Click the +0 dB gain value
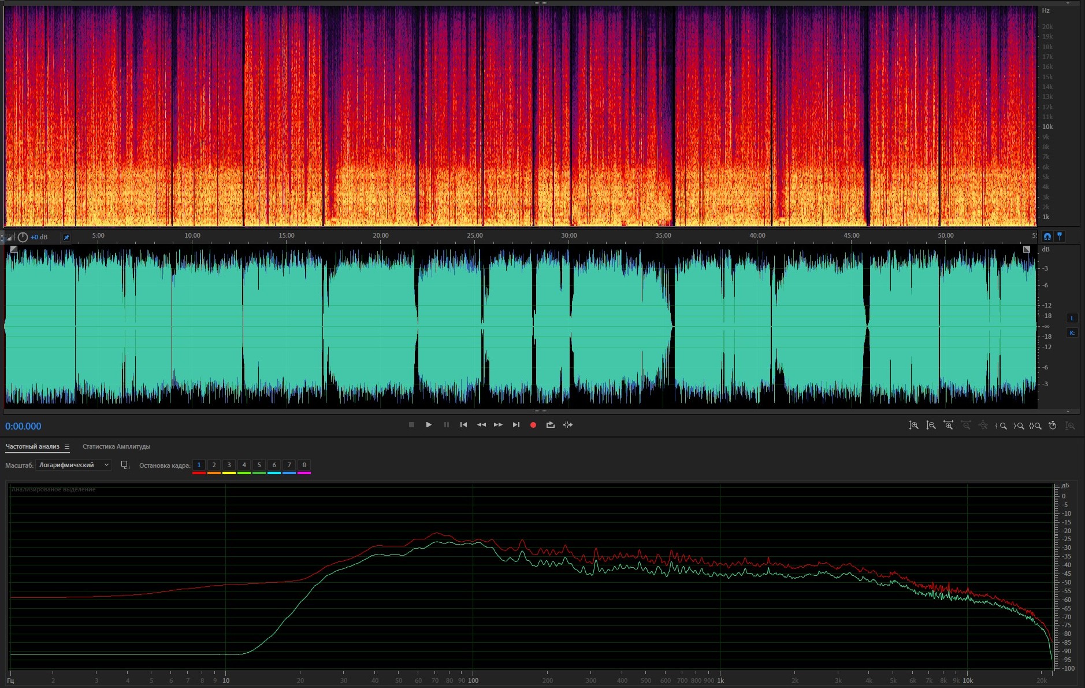1085x688 pixels. pyautogui.click(x=39, y=237)
